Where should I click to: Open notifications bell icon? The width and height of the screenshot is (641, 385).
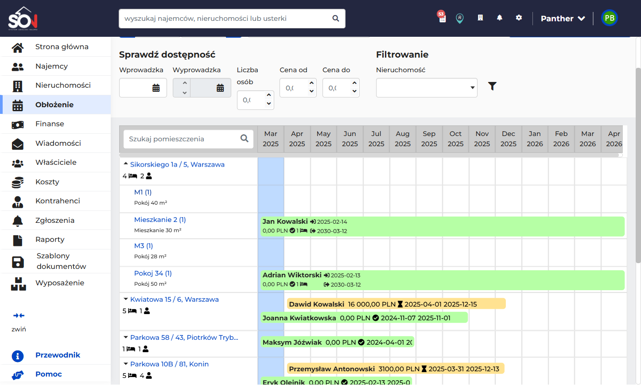pos(500,18)
